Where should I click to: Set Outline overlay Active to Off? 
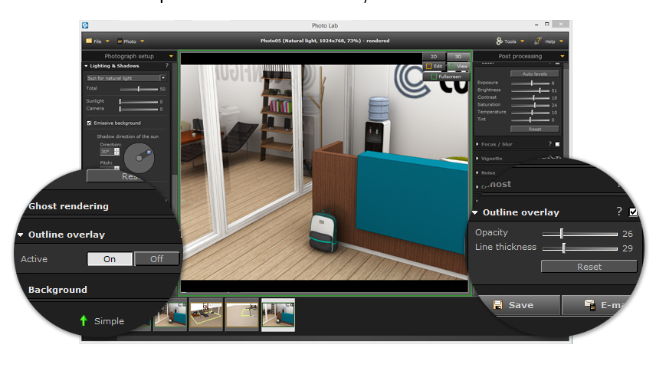157,259
